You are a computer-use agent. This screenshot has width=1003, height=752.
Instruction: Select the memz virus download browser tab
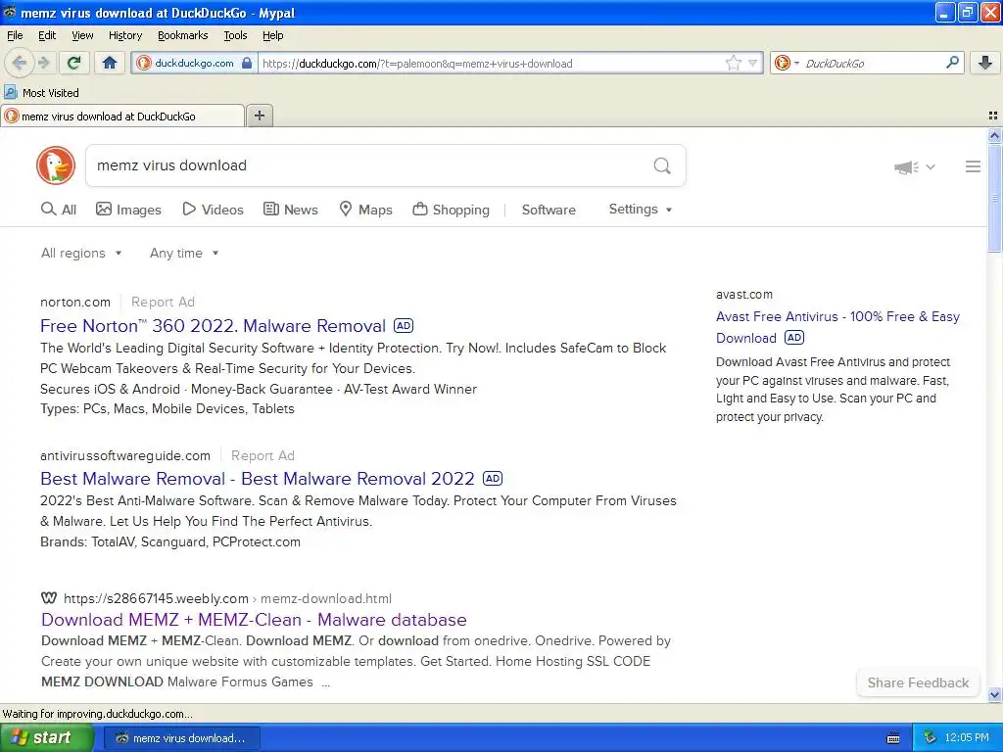pyautogui.click(x=122, y=117)
